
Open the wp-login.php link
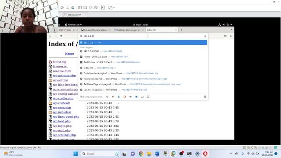pos(62,126)
